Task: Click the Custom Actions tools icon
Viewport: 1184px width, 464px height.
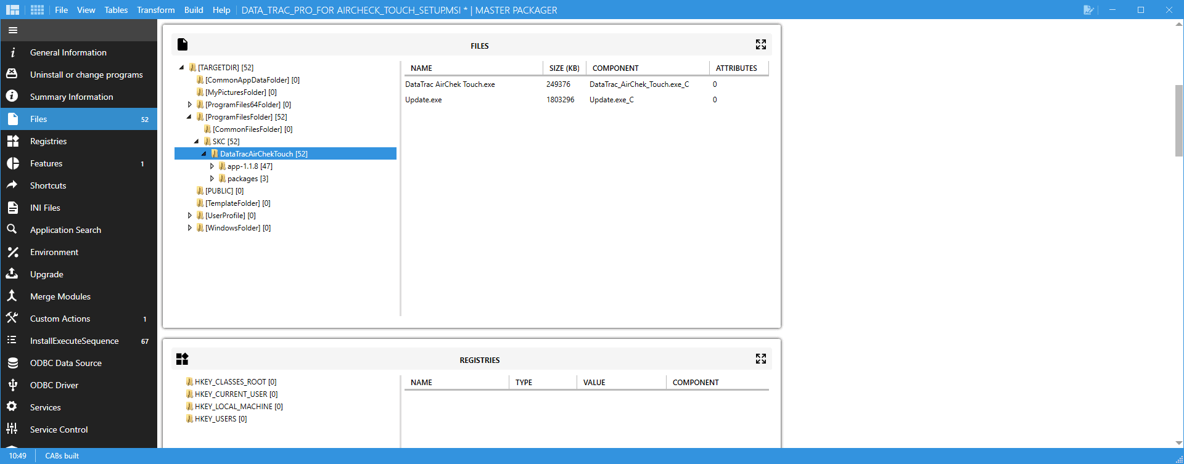Action: tap(12, 319)
